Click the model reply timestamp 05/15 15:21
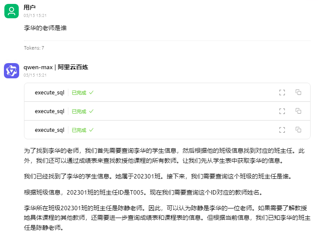 [35, 75]
